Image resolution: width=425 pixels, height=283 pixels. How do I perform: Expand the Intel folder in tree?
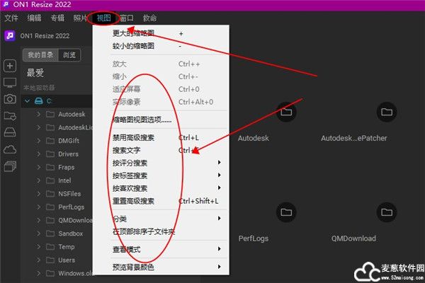coord(38,180)
